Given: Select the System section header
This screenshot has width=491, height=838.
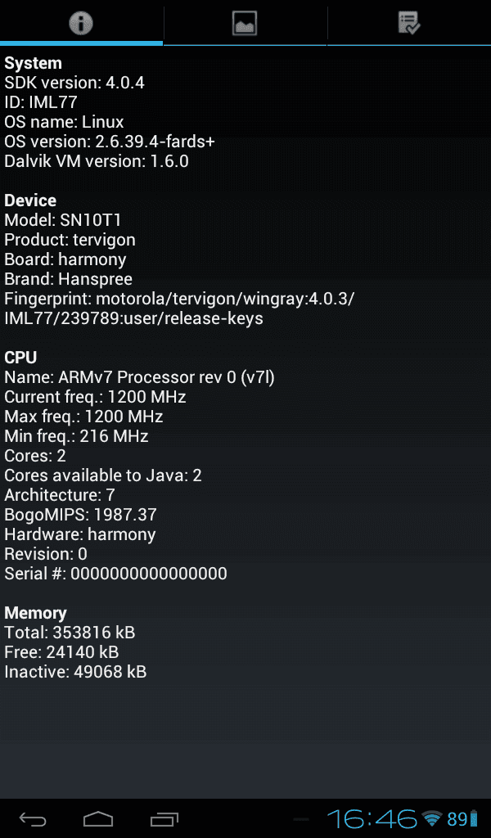Looking at the screenshot, I should pyautogui.click(x=33, y=63).
